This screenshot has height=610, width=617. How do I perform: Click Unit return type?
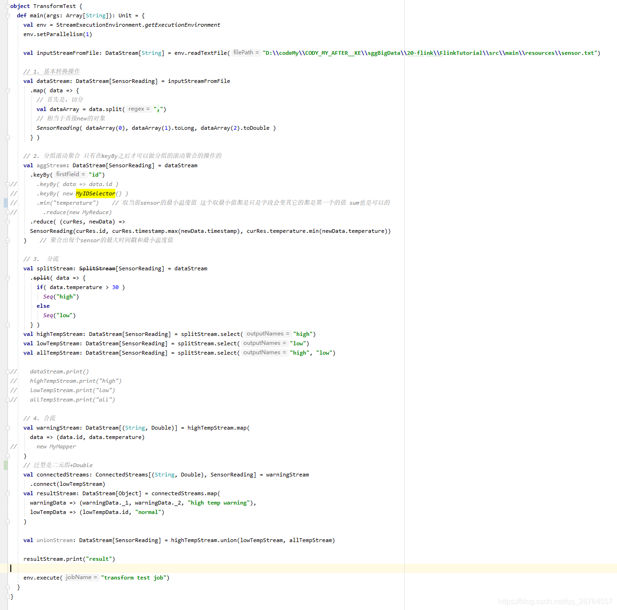point(125,15)
